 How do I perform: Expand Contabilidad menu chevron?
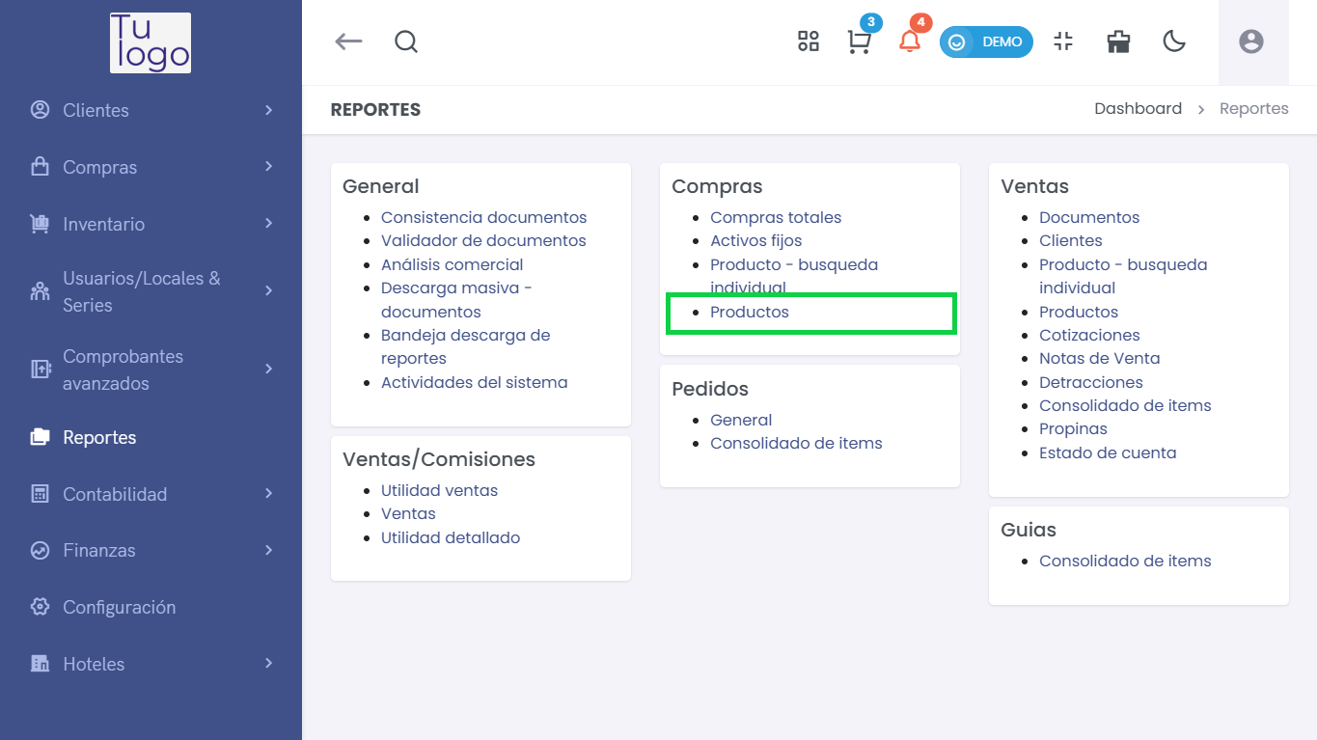tap(269, 493)
